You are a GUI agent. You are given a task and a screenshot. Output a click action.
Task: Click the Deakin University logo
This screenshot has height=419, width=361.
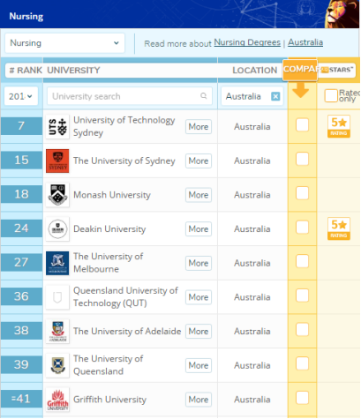(57, 229)
